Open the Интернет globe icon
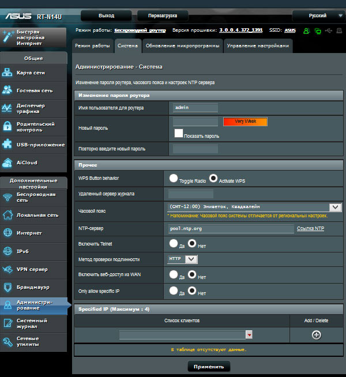The width and height of the screenshot is (346, 377). click(7, 233)
